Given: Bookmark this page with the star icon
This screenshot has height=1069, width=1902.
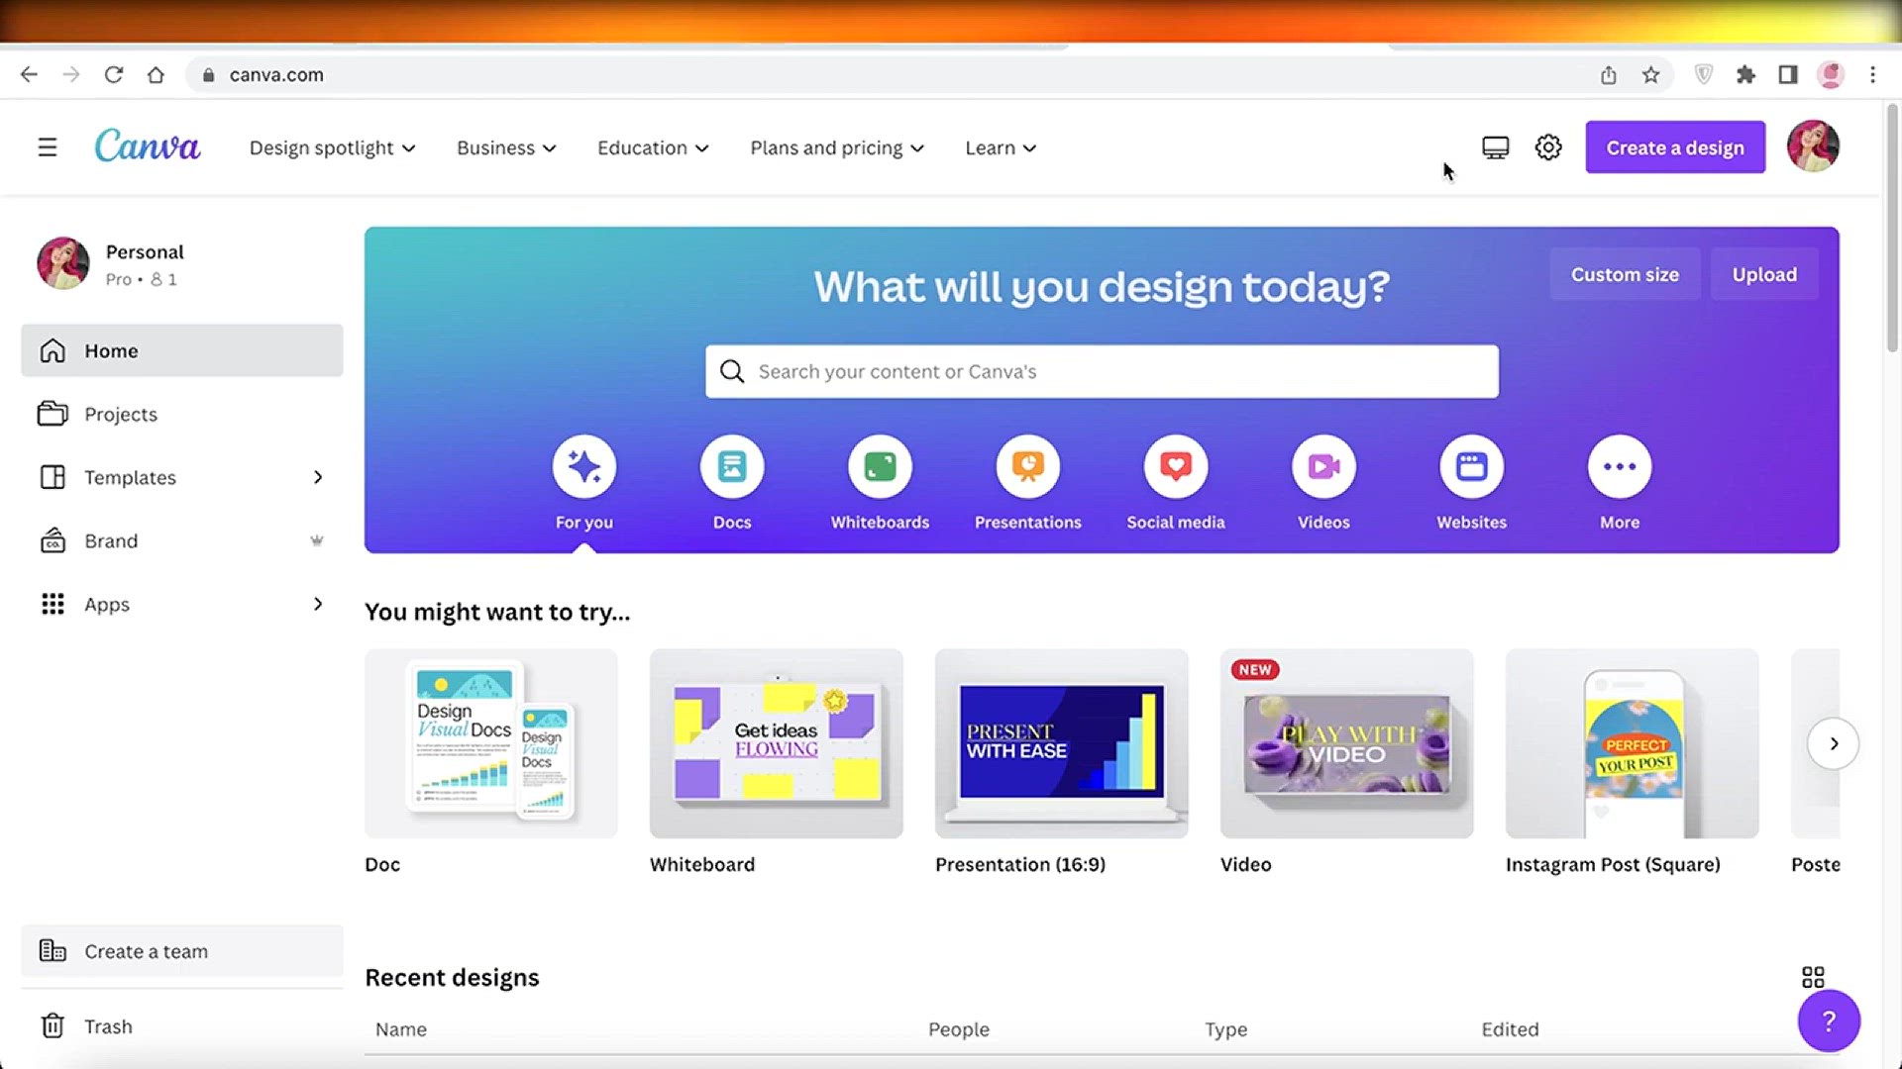Looking at the screenshot, I should coord(1650,74).
